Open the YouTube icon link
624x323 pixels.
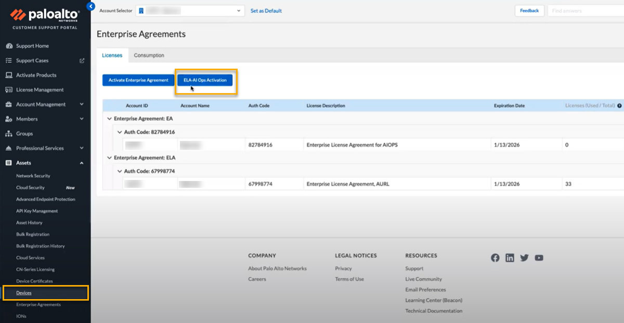click(x=539, y=258)
